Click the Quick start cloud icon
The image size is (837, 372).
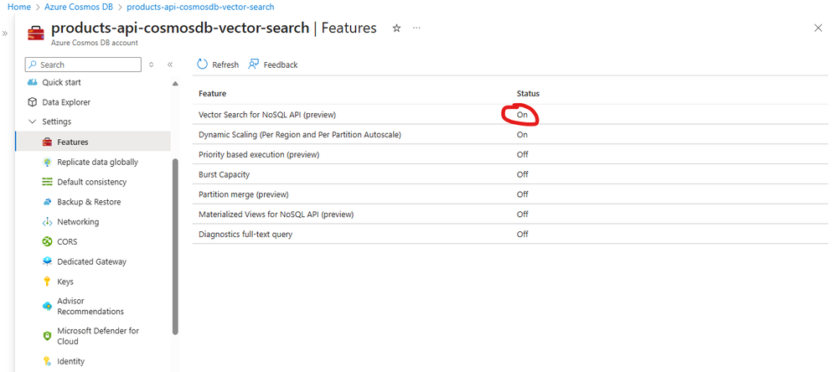[x=34, y=82]
